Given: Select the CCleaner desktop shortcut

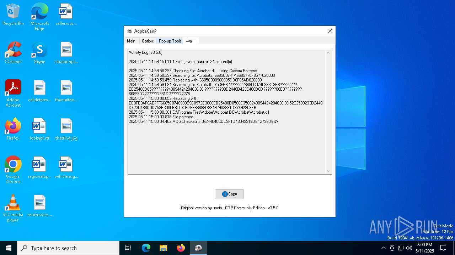Looking at the screenshot, I should point(13,53).
